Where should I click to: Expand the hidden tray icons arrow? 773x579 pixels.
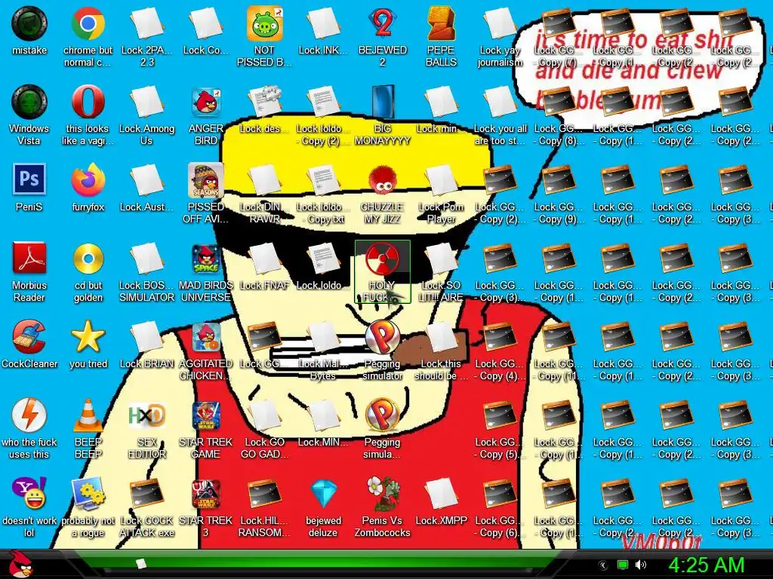point(603,565)
